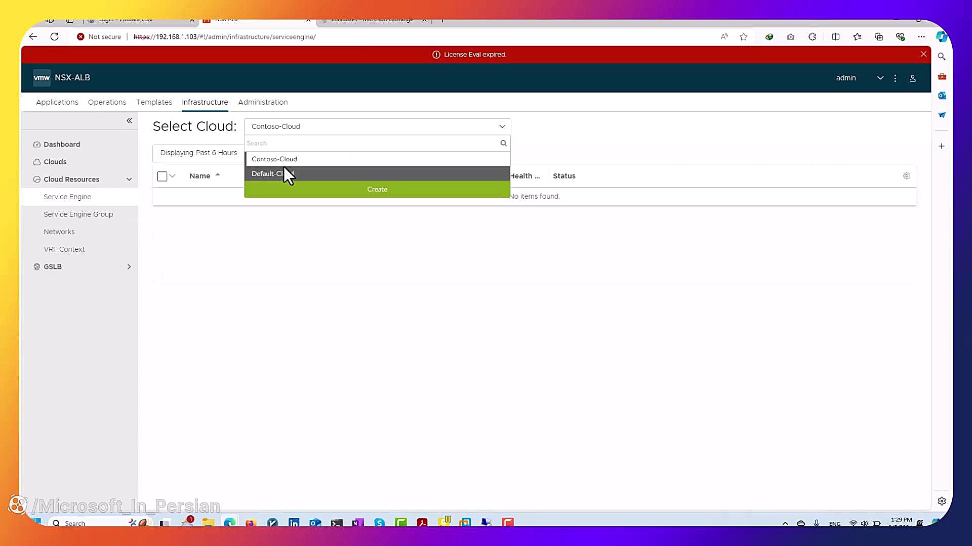Add sidebar app with plus icon
The width and height of the screenshot is (972, 546).
tap(942, 146)
